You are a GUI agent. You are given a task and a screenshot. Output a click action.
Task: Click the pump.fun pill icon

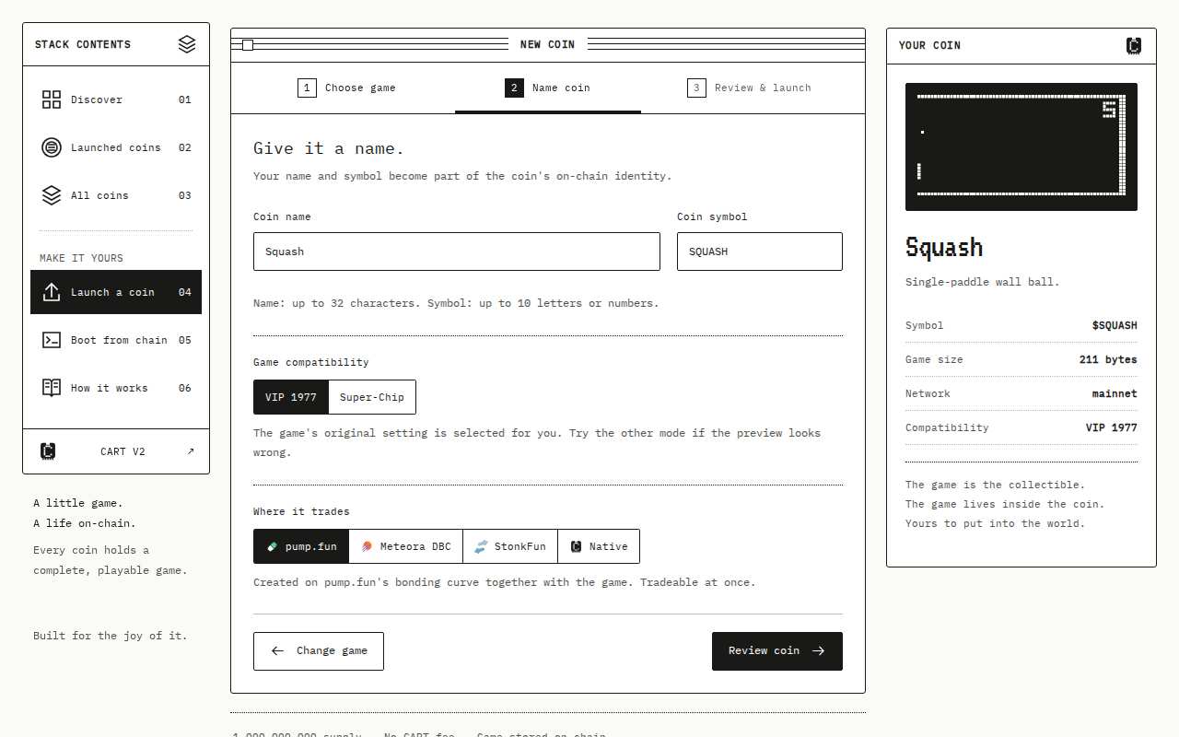point(272,546)
